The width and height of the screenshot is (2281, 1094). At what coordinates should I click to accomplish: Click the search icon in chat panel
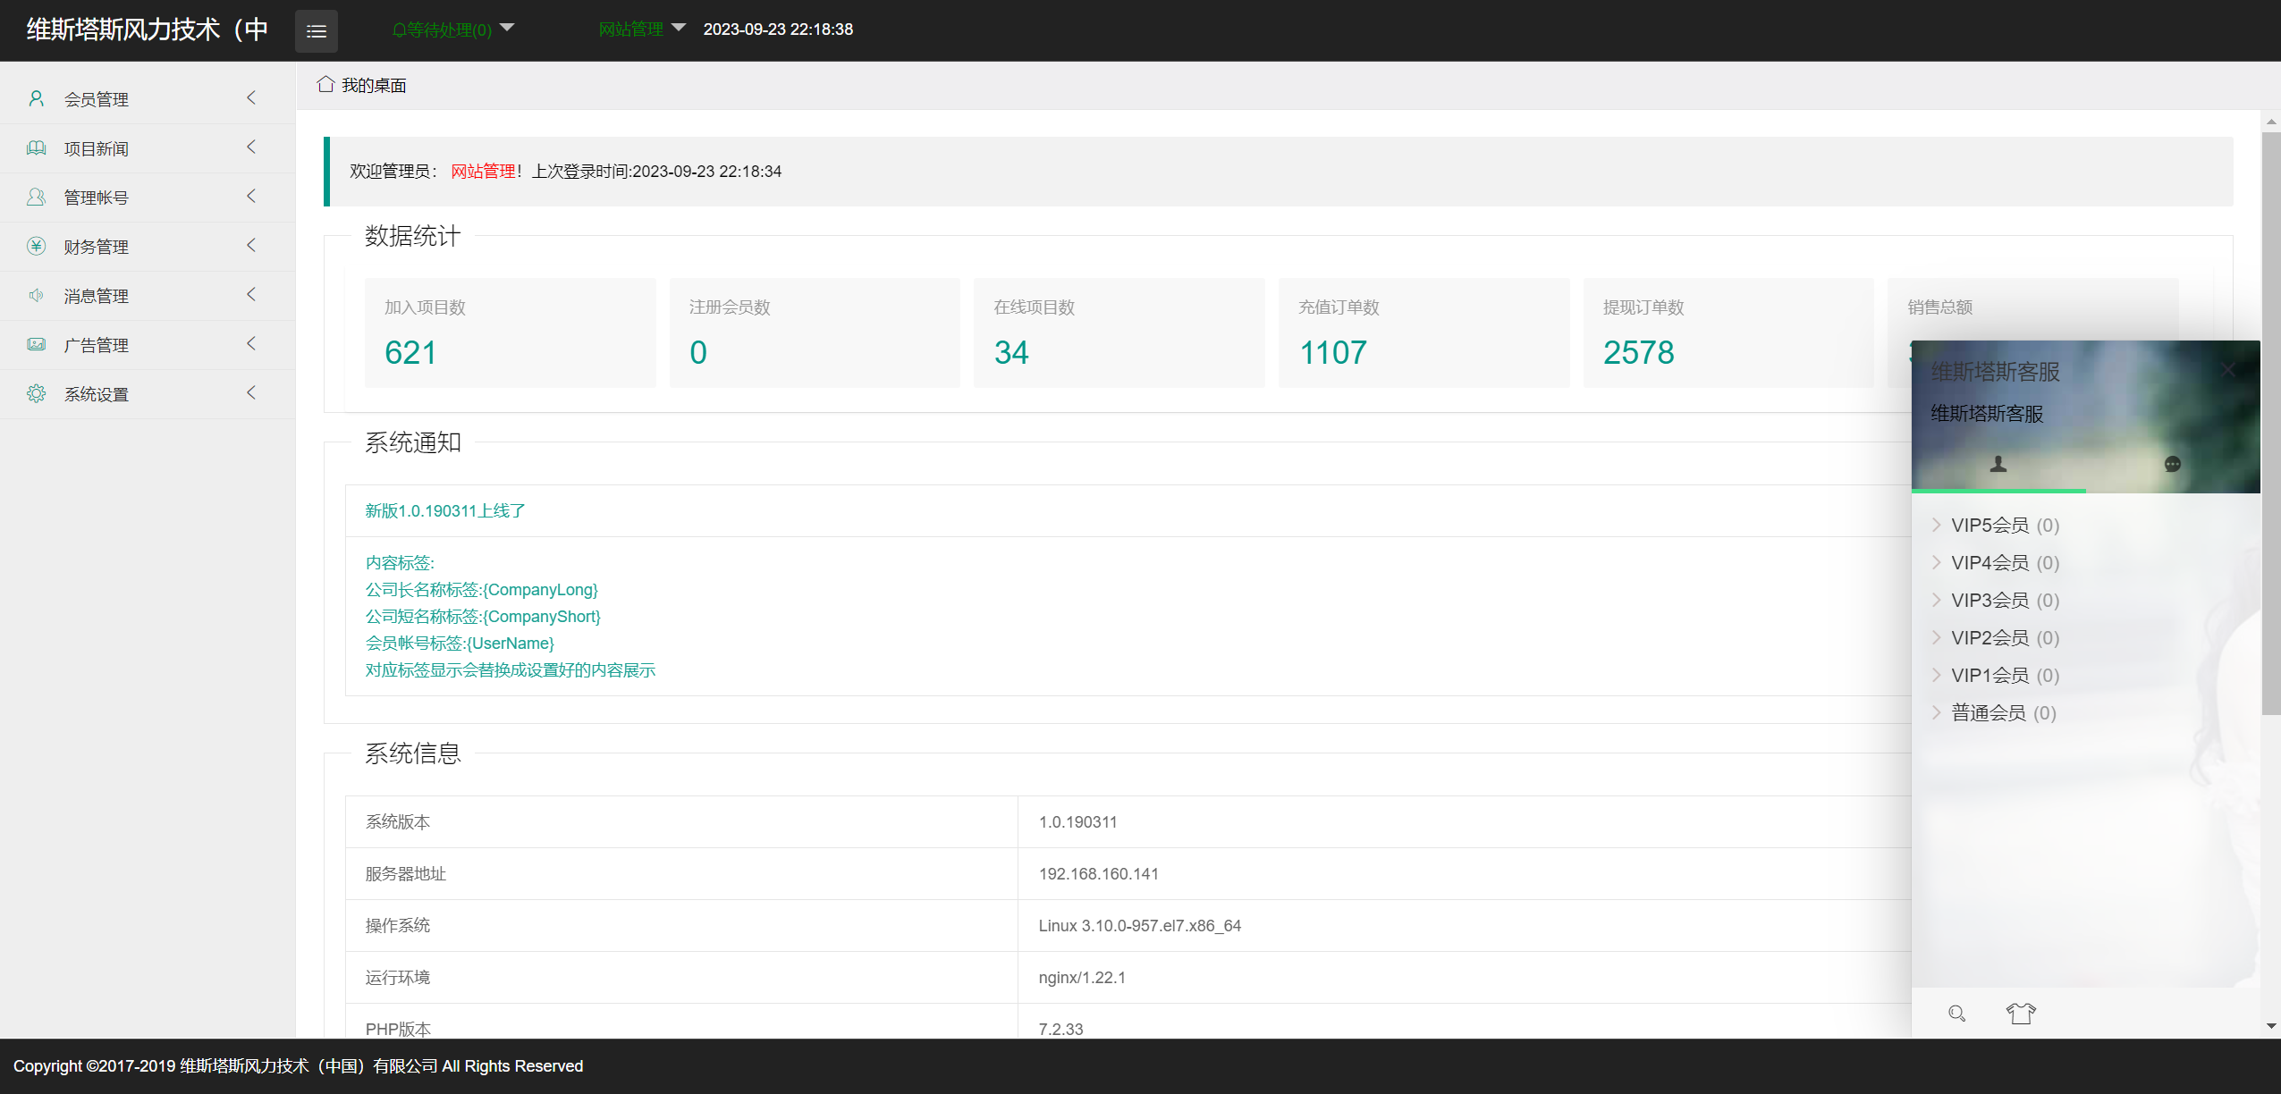point(1956,1013)
